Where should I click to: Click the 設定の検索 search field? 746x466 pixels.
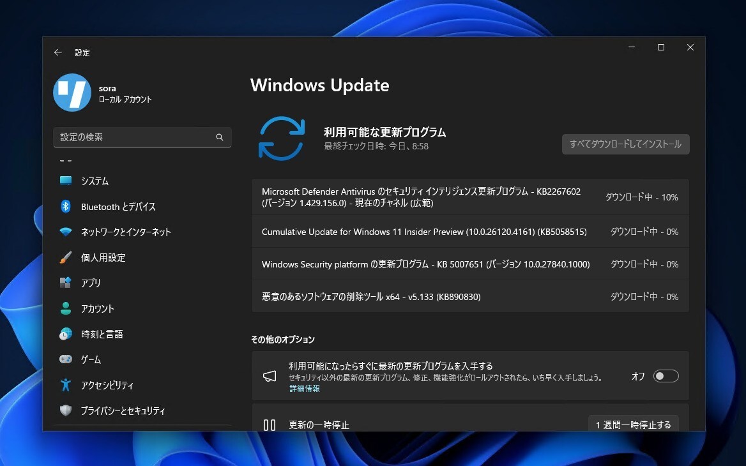[142, 137]
